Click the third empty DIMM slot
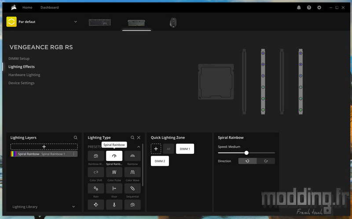The width and height of the screenshot is (352, 219). (x=282, y=82)
